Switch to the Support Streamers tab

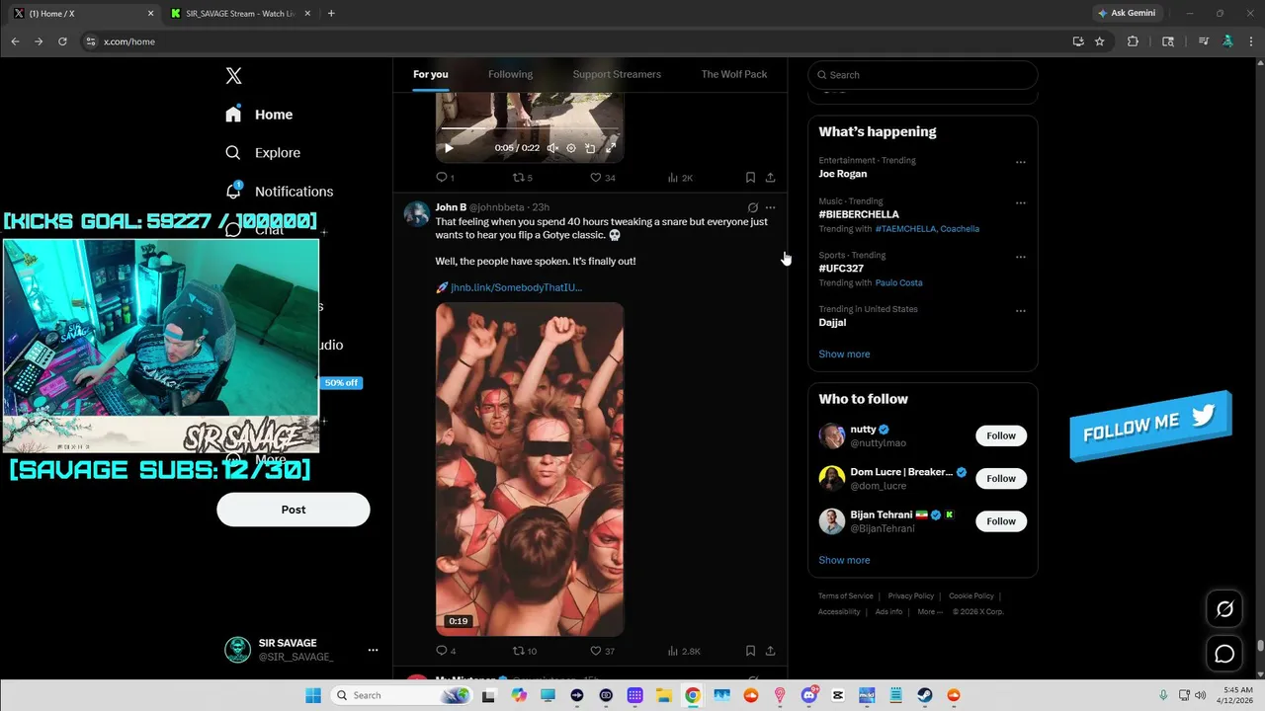coord(617,74)
